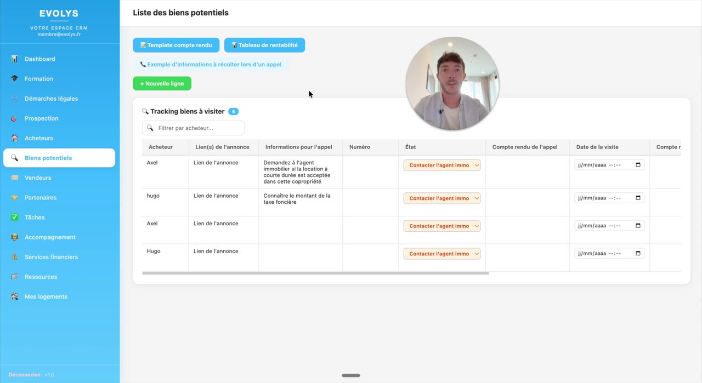Click the Mes logements buildings icon
Screen dimensions: 702x383
15,297
